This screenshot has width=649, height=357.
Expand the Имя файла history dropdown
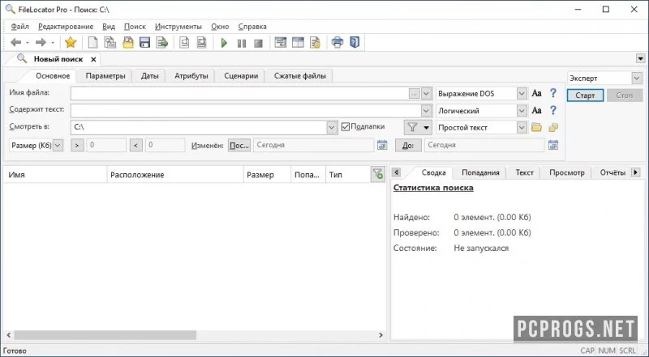point(427,94)
